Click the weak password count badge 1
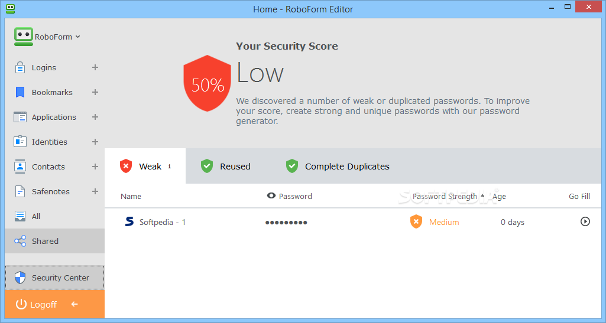Viewport: 606px width, 323px height. [169, 167]
